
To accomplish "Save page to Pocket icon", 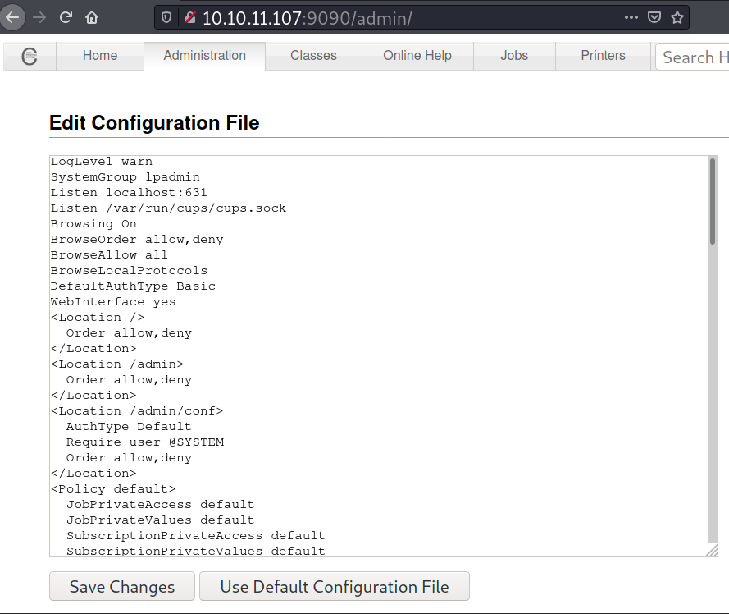I will (654, 17).
